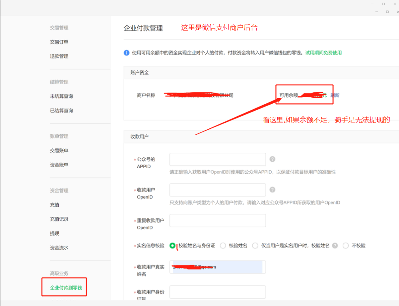Click the 试用期间免费使用 link
The width and height of the screenshot is (399, 306).
coord(323,52)
